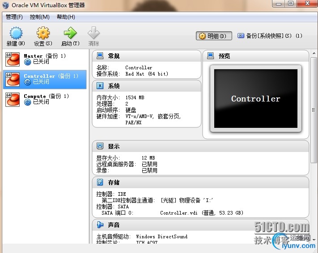Image resolution: width=318 pixels, height=253 pixels.
Task: Open the Storage (存储) section header
Action: pyautogui.click(x=200, y=182)
